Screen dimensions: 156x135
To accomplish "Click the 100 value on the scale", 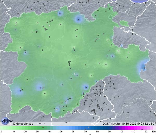I will tap(121, 132).
